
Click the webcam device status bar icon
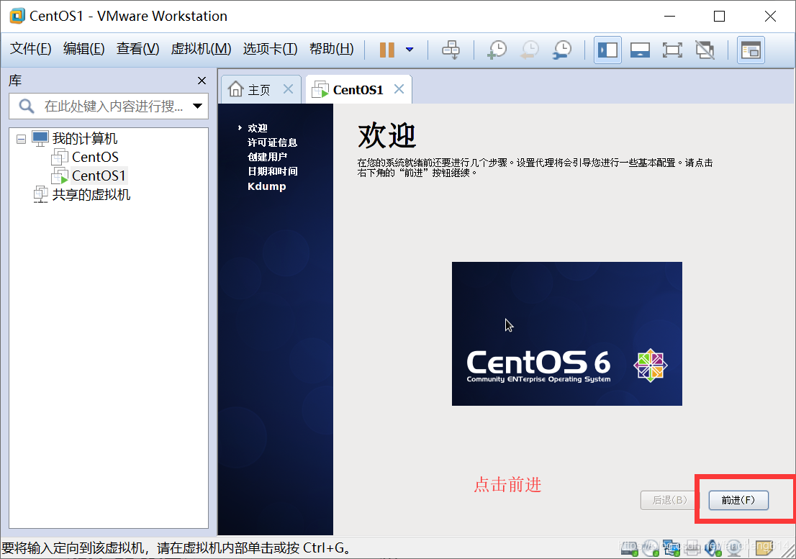(734, 548)
